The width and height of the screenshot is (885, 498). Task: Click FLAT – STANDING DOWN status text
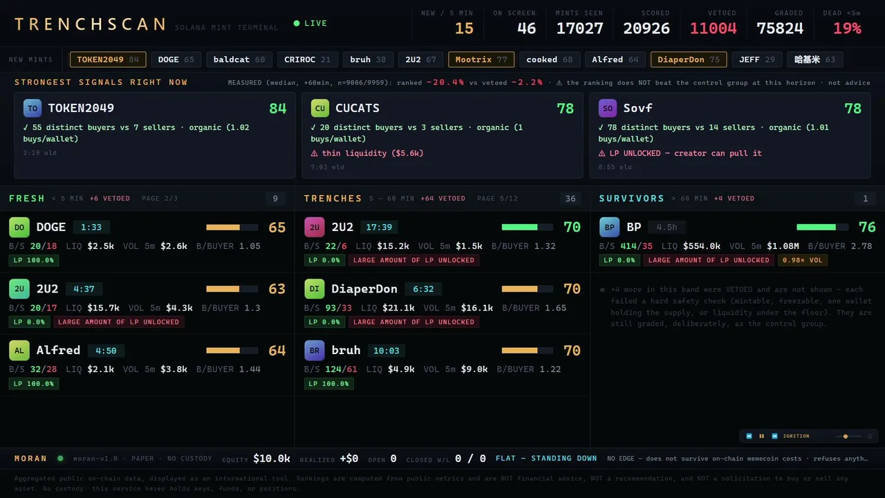[x=546, y=459]
